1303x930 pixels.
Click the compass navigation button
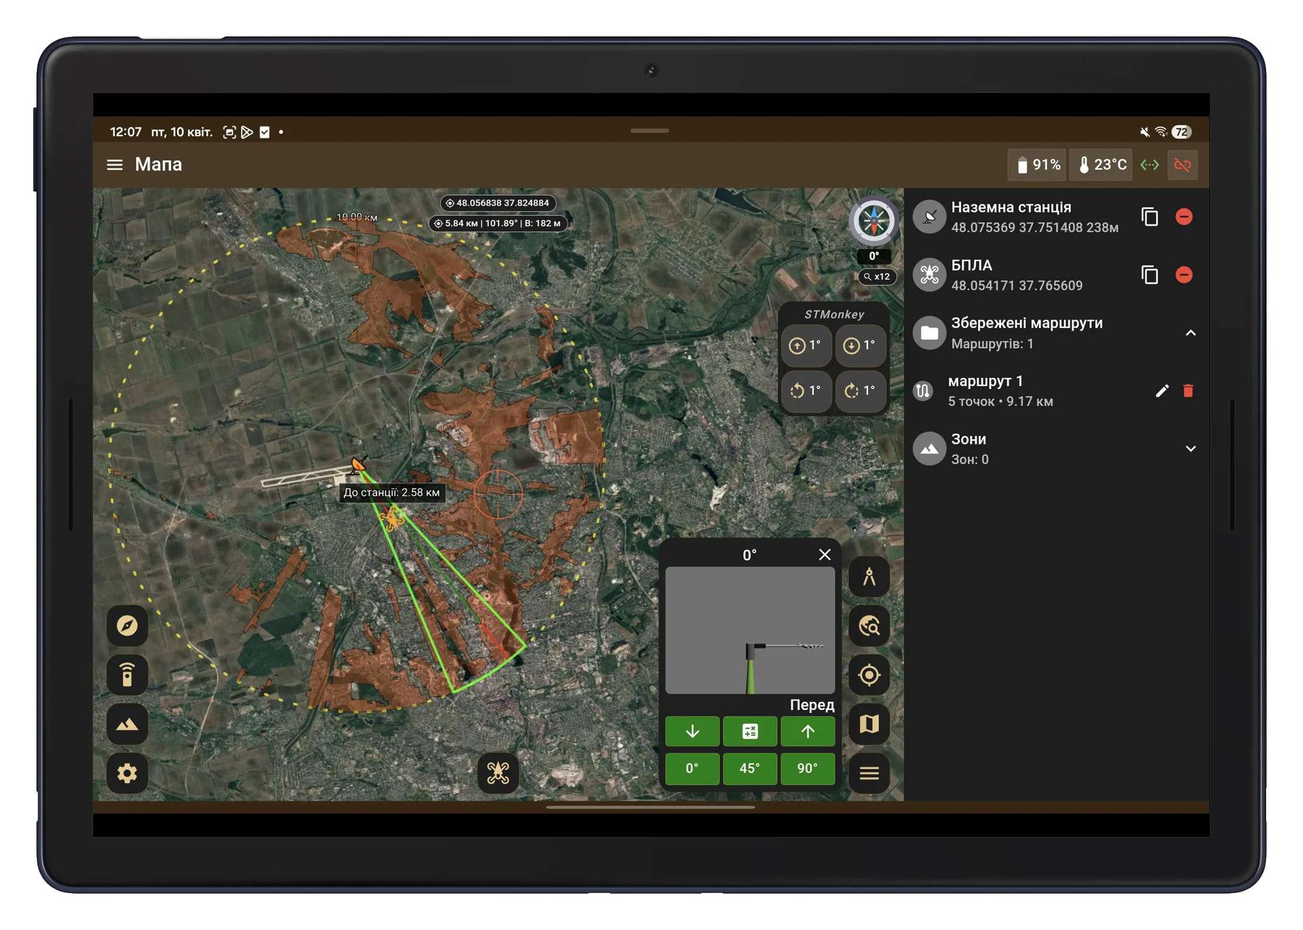click(127, 625)
